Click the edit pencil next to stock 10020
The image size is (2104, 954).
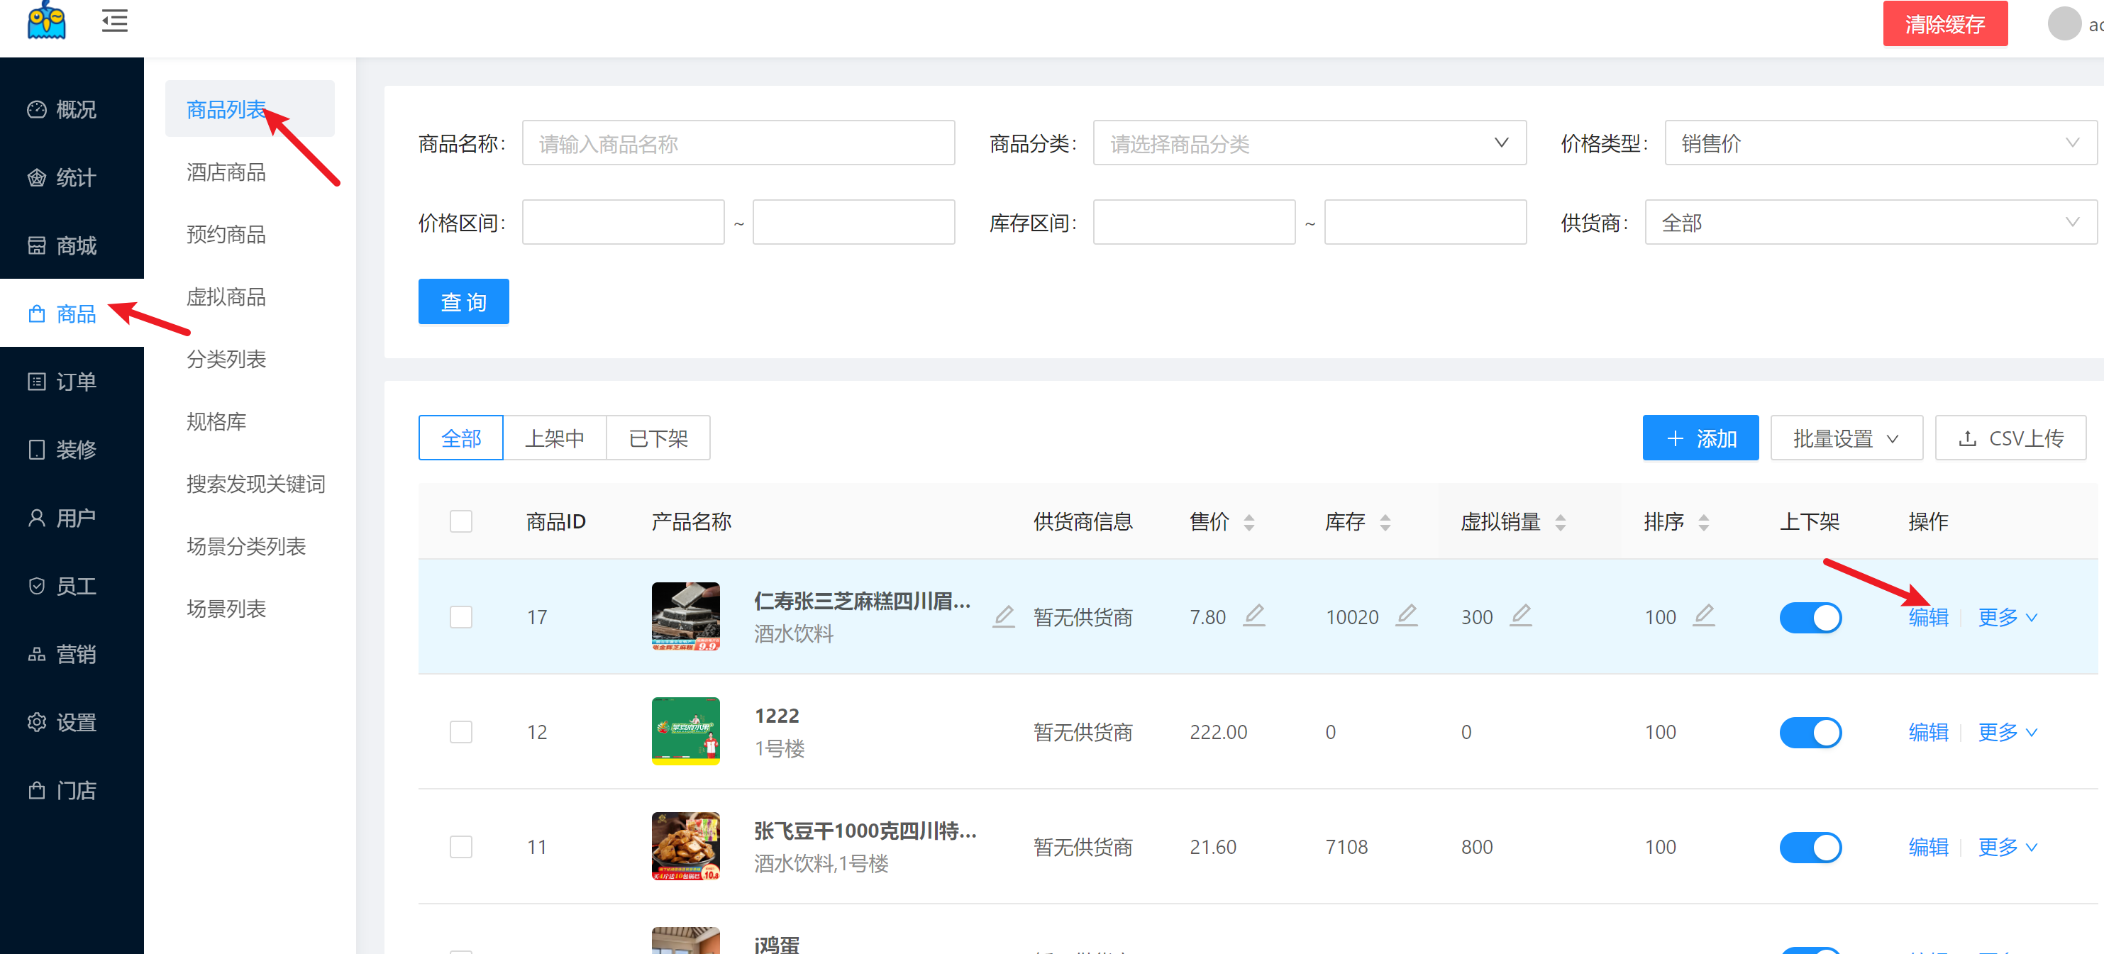tap(1406, 614)
